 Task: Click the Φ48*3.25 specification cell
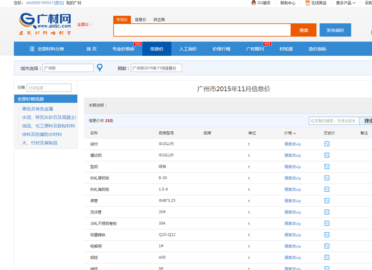pos(167,201)
